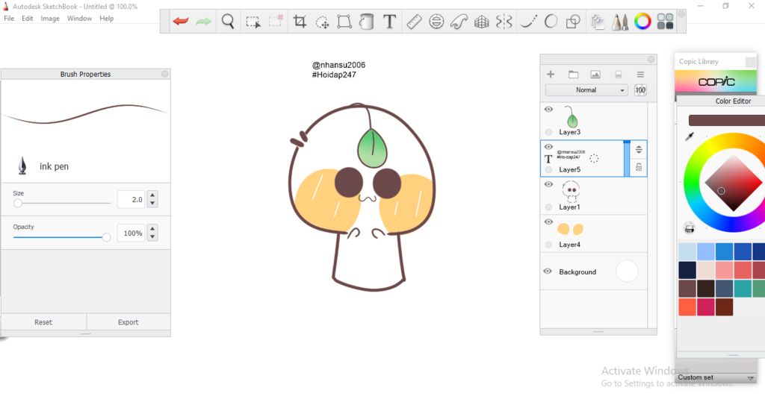This screenshot has height=402, width=765.
Task: Click the Copic logo banner
Action: coord(716,81)
